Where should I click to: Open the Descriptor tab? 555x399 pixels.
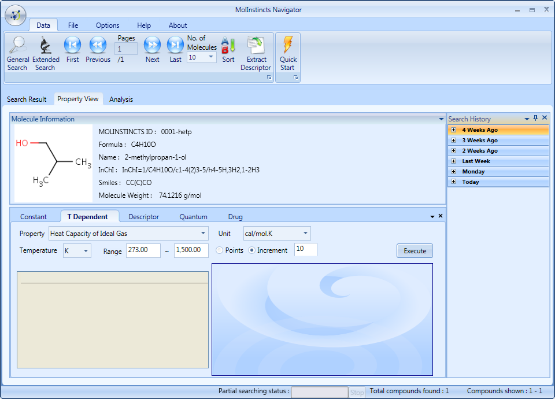point(144,217)
